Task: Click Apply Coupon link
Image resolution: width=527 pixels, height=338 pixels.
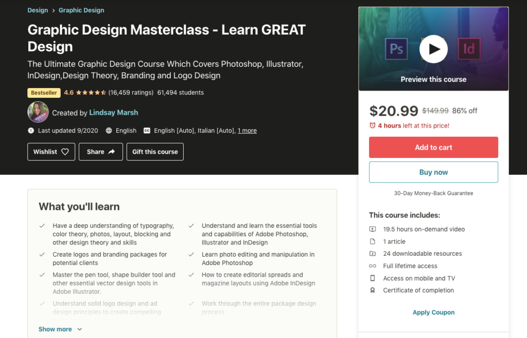Action: (x=433, y=312)
